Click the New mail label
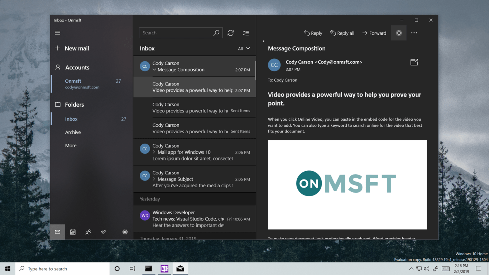 pyautogui.click(x=77, y=48)
